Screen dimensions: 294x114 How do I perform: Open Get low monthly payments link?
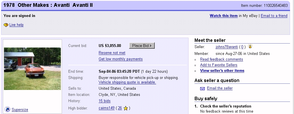[x=121, y=59]
